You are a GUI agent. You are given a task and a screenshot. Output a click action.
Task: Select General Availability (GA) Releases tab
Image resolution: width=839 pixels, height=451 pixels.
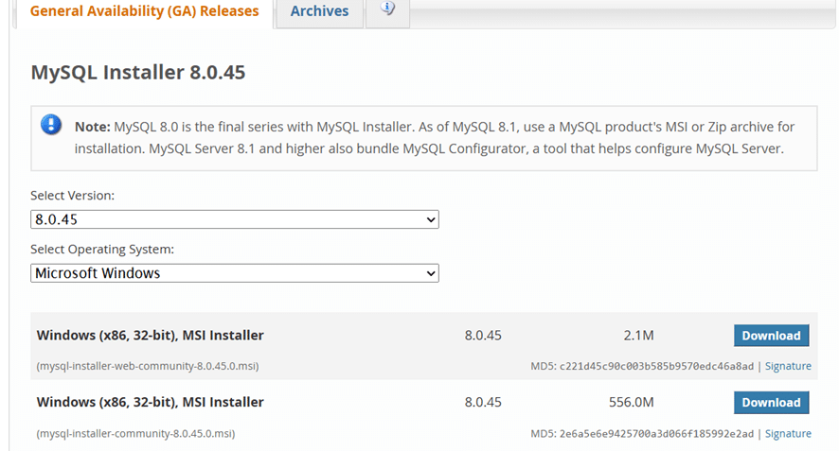point(144,11)
